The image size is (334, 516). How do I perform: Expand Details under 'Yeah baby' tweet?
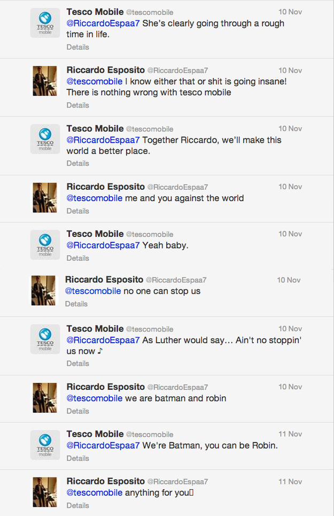pos(77,258)
